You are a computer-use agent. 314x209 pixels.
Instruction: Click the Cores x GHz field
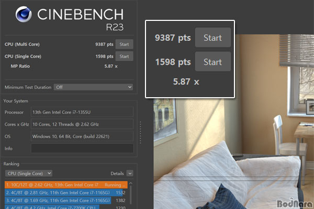[82, 124]
